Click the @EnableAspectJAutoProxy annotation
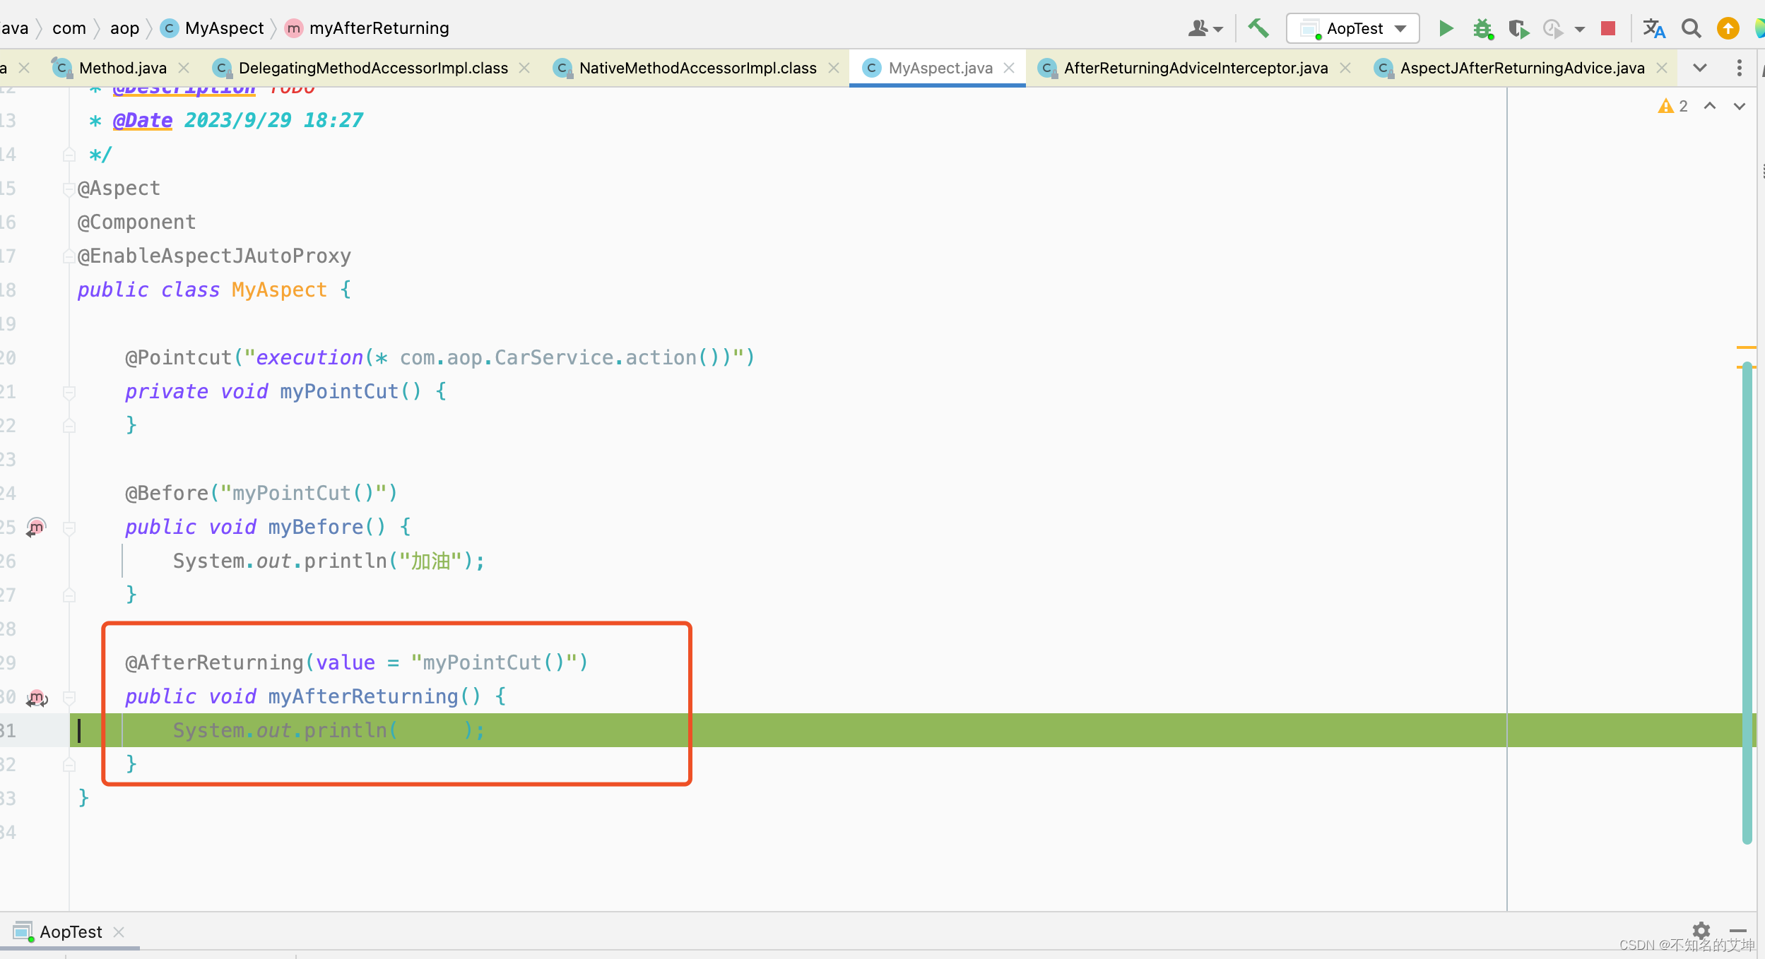This screenshot has height=959, width=1765. [x=214, y=256]
